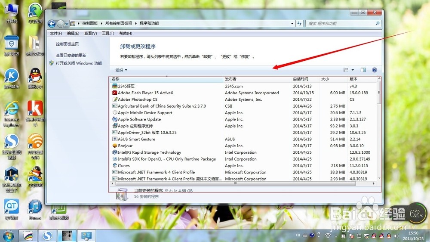Screen dimensions: 430x242
Task: Open the 查看(V) menu
Action: click(x=90, y=33)
